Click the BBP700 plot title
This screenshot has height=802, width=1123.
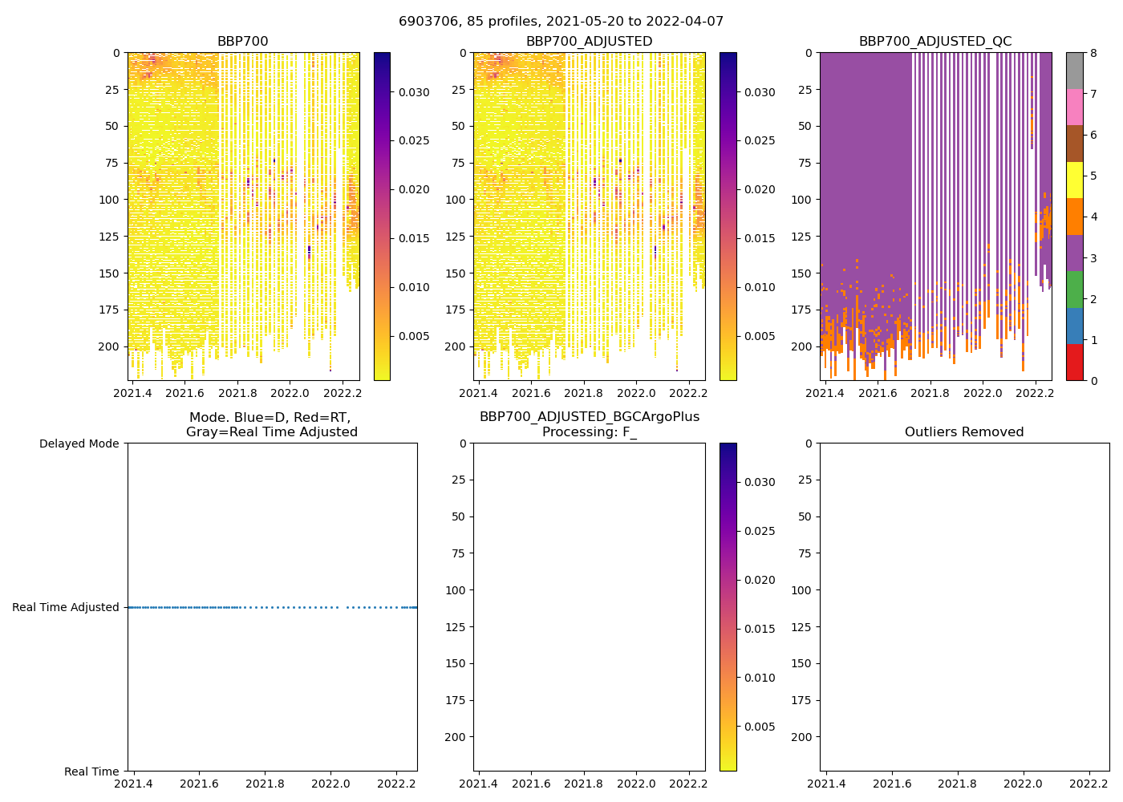point(243,42)
